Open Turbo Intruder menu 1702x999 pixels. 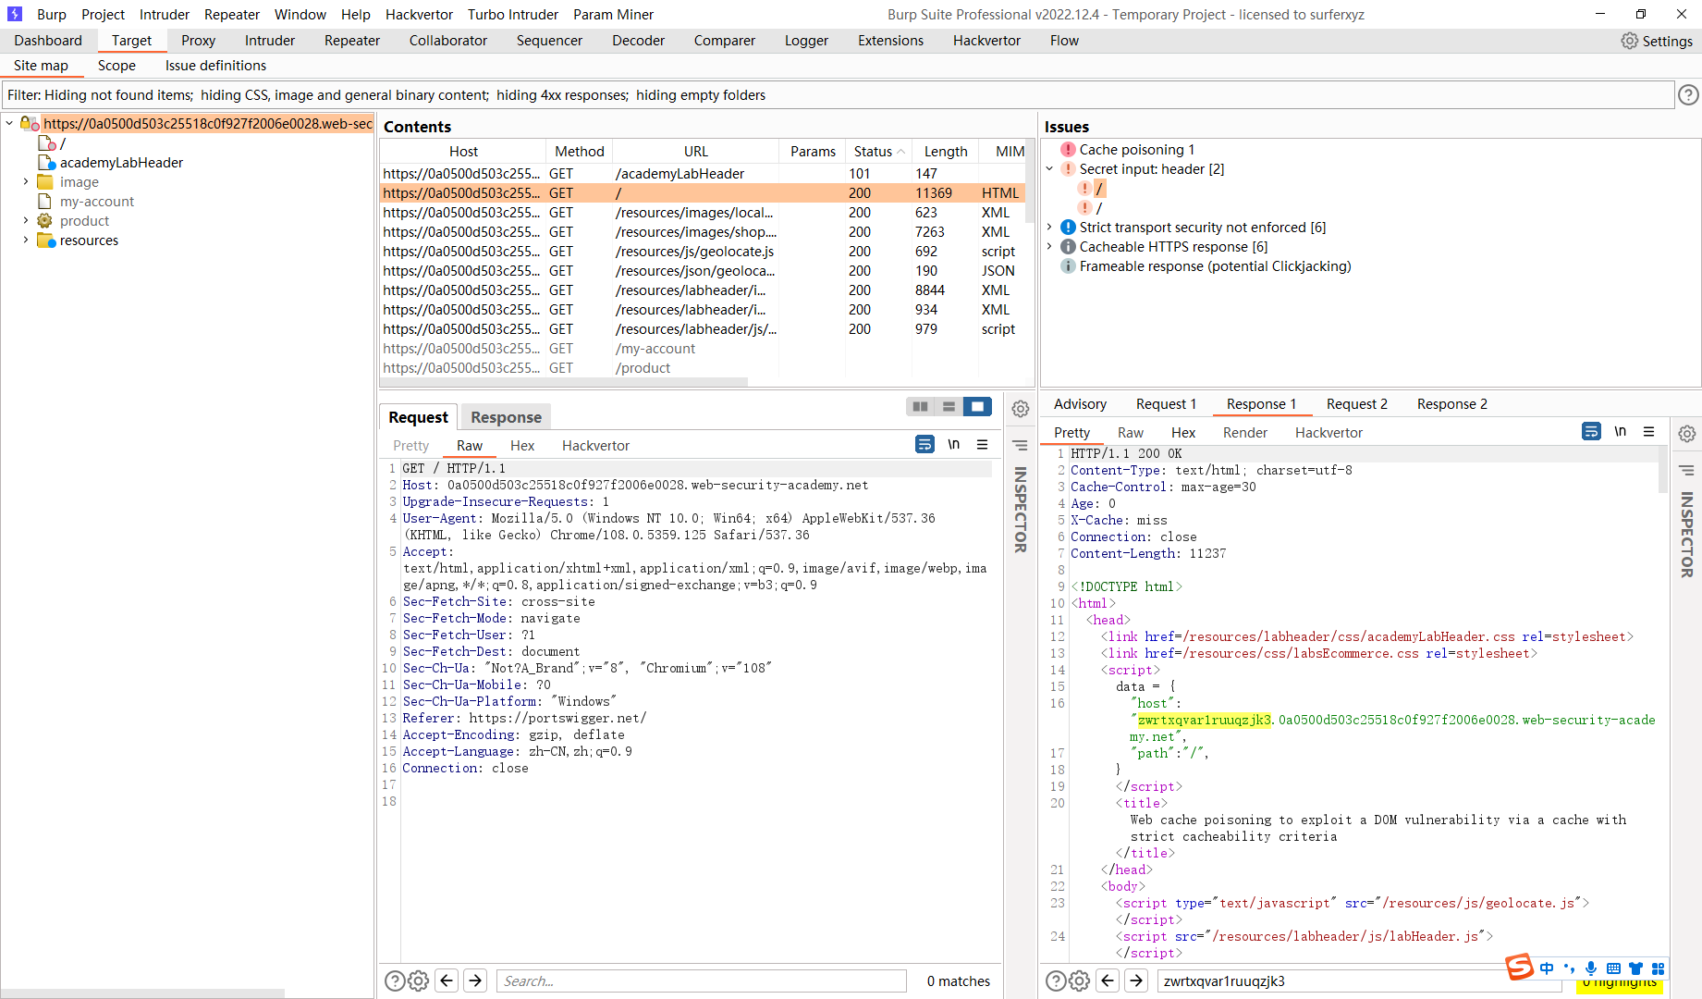click(x=513, y=14)
